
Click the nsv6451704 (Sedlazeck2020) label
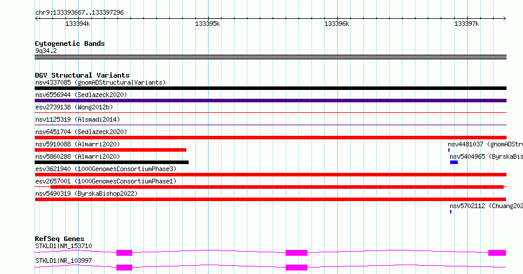[81, 132]
